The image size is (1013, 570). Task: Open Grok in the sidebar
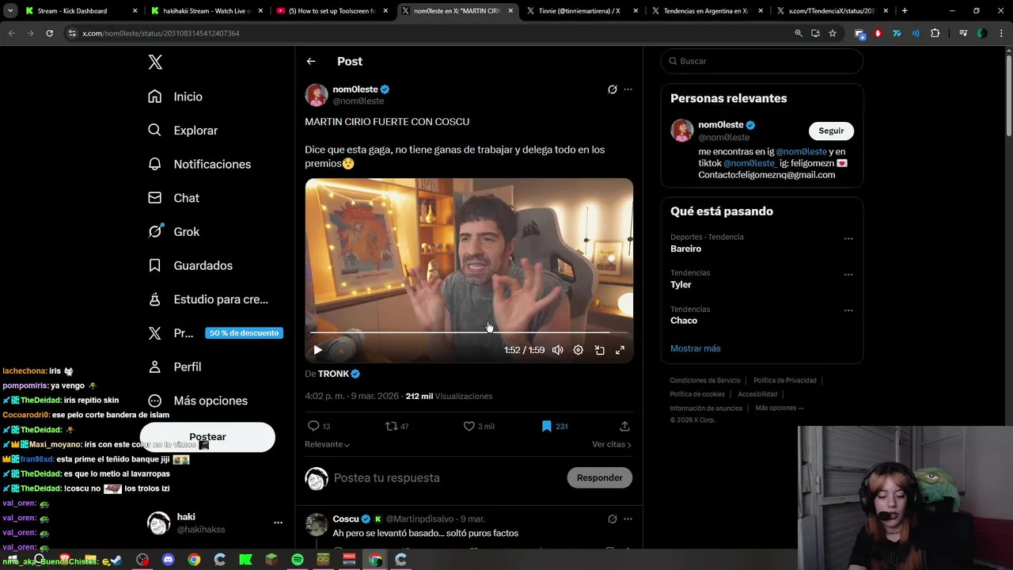click(173, 232)
